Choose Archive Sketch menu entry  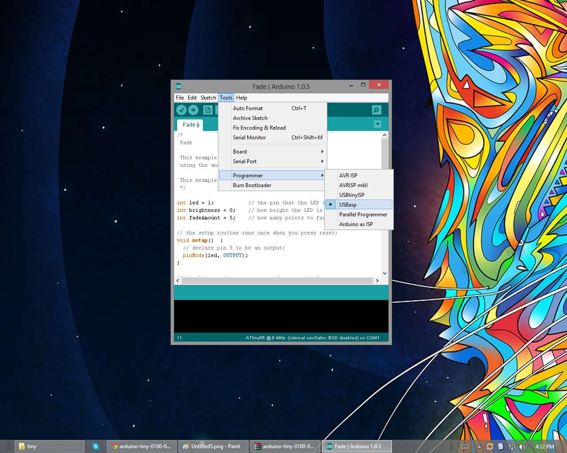coord(273,118)
